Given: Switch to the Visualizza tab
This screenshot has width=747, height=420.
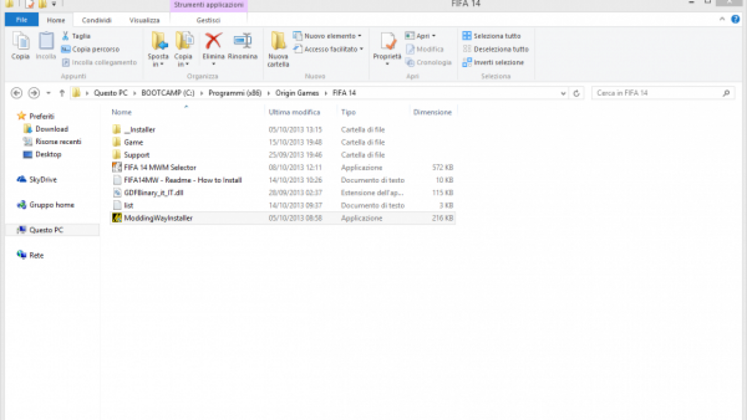Looking at the screenshot, I should pos(144,20).
